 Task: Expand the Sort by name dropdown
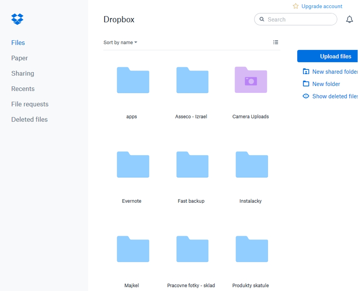pyautogui.click(x=120, y=43)
